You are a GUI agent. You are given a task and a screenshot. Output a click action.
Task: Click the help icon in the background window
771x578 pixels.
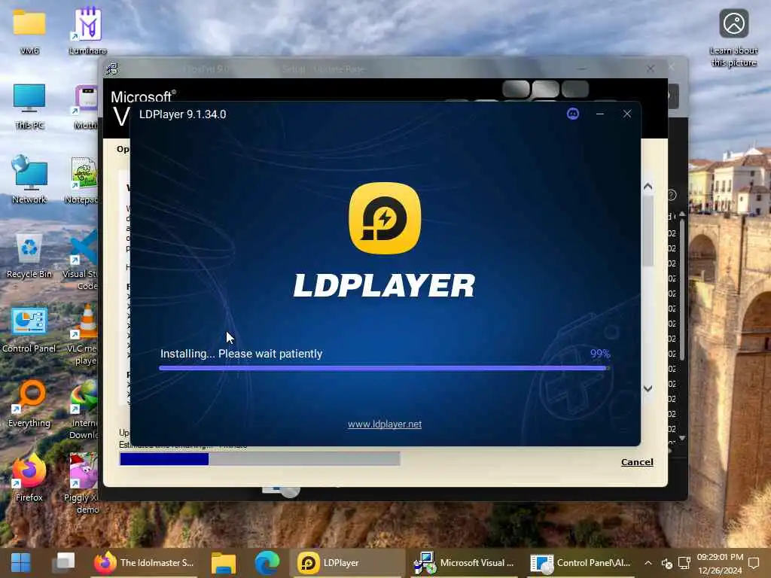(672, 195)
